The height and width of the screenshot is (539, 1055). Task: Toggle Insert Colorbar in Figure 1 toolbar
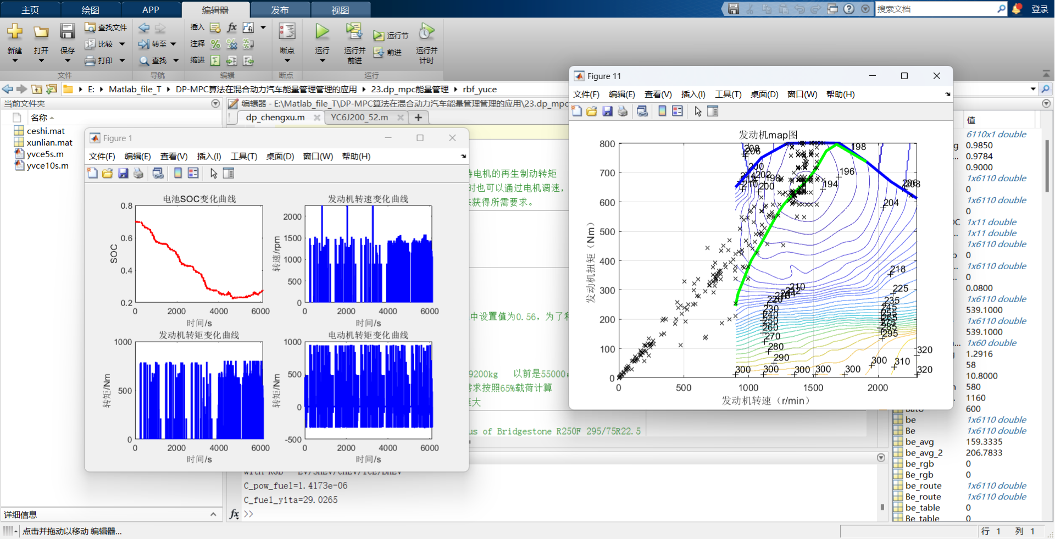coord(178,174)
